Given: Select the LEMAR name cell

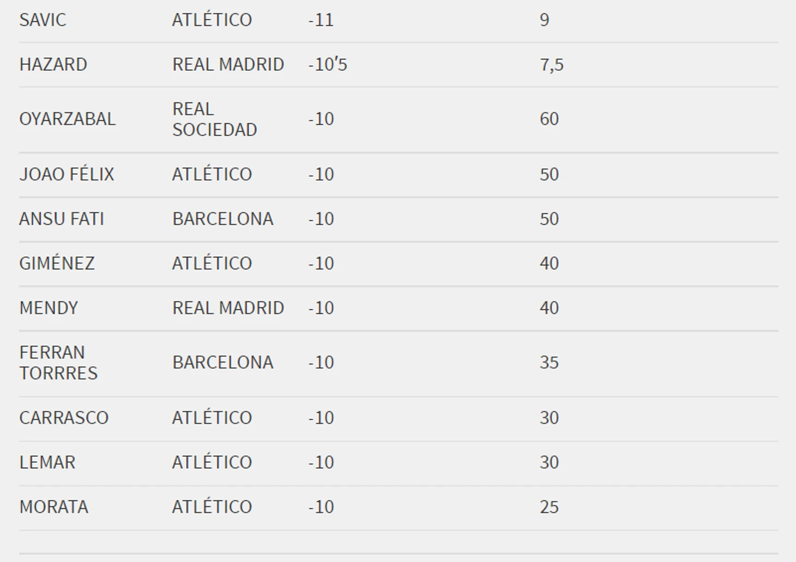Looking at the screenshot, I should 47,463.
